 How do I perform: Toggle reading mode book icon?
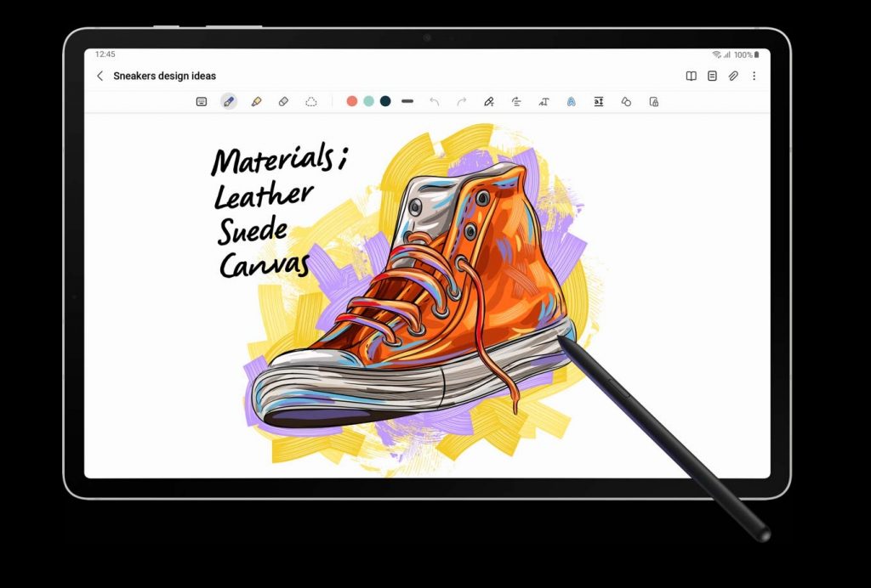[x=692, y=76]
